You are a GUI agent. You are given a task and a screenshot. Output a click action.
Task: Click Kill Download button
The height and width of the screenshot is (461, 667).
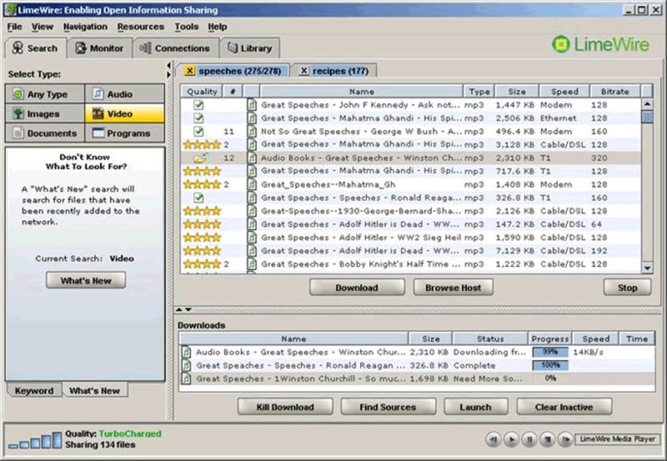pos(285,406)
